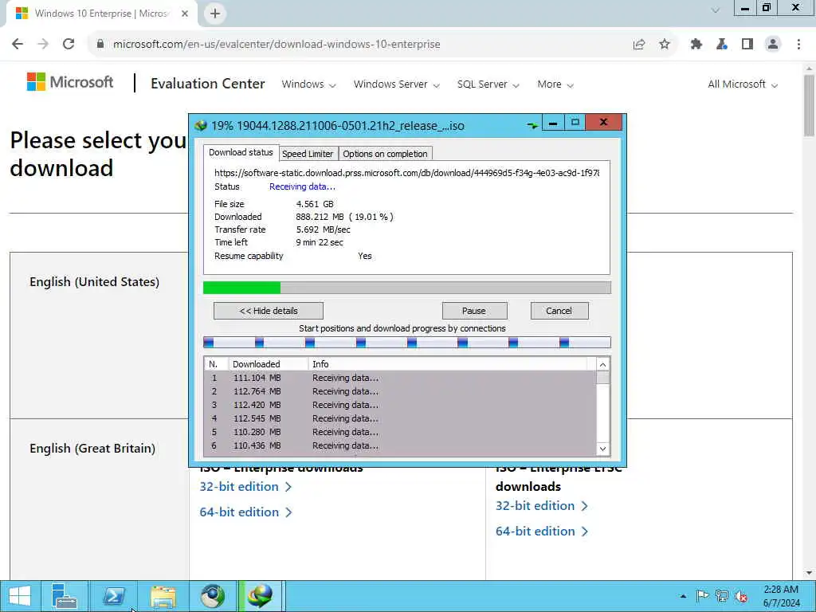Screen dimensions: 816x612
Task: Click the Enterprise 64-bit edition link
Action: [x=245, y=512]
